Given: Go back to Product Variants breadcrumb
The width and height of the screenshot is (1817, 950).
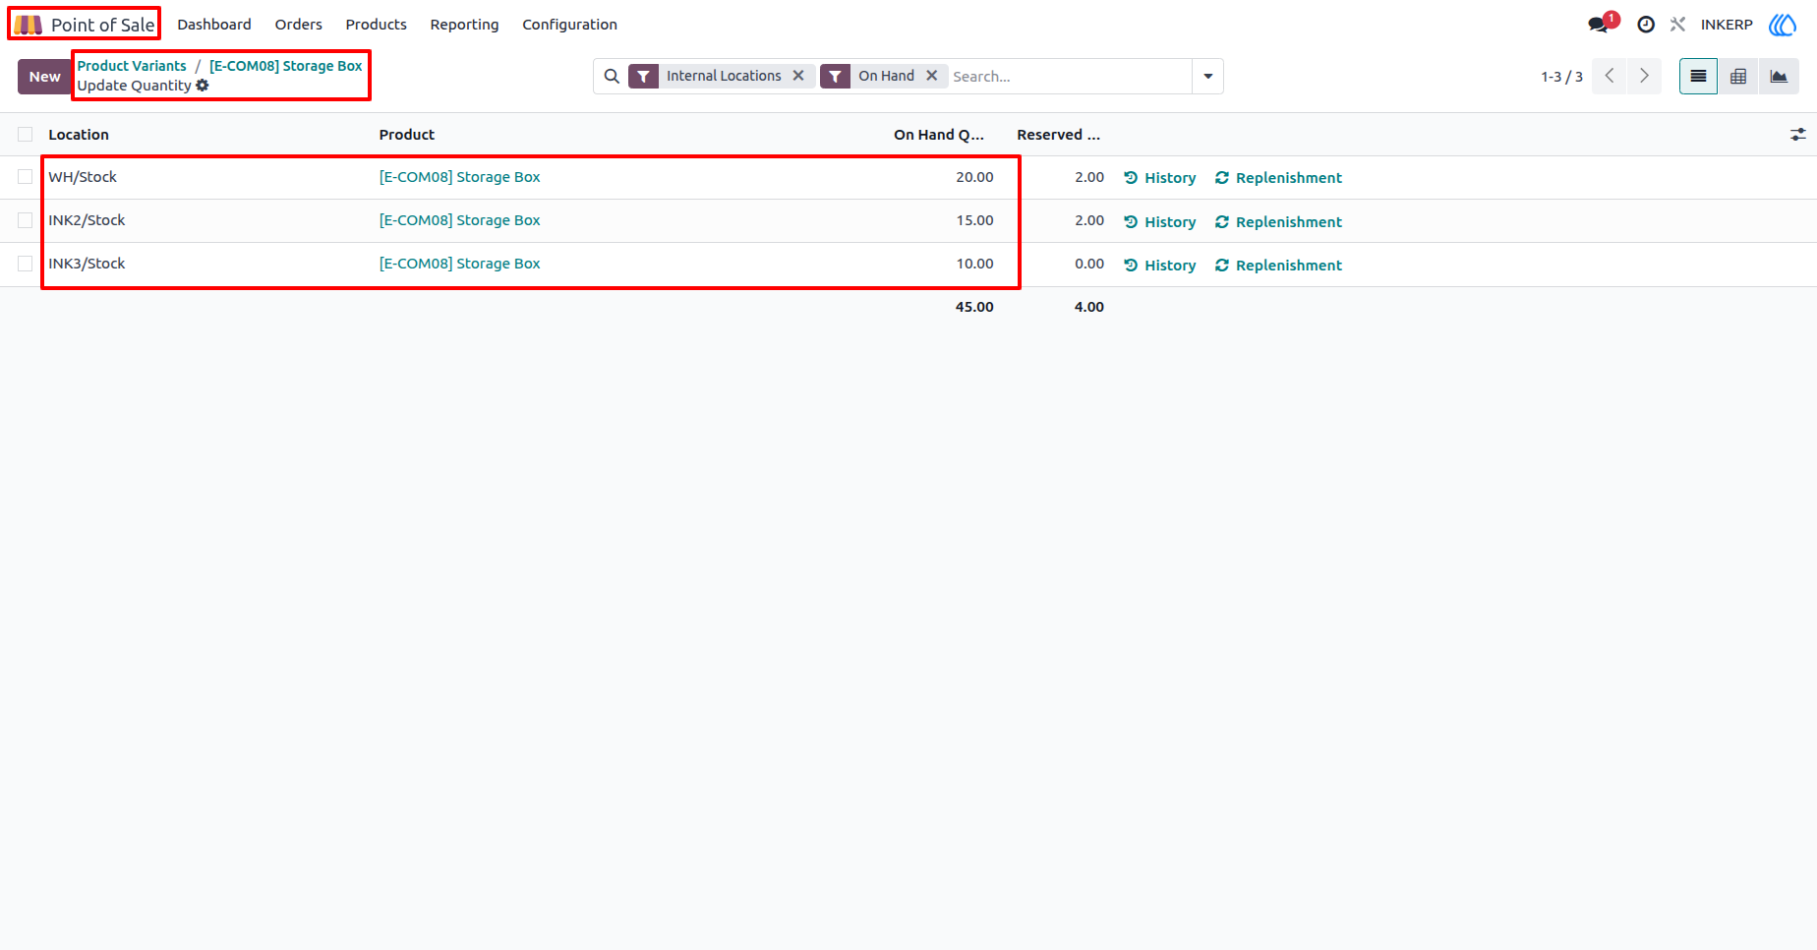Looking at the screenshot, I should (132, 66).
